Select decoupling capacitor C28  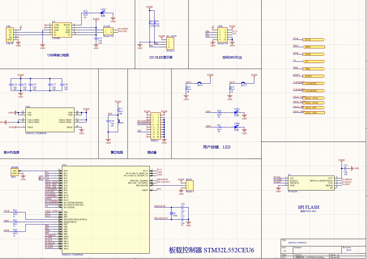62,85
